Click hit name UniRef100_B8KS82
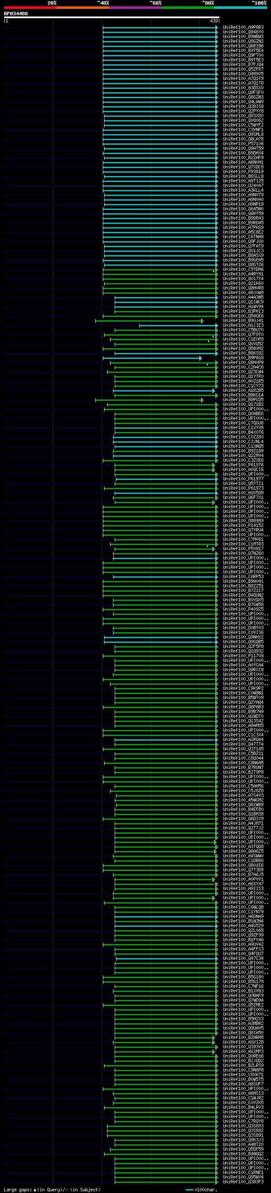271x1193 pixels. coord(243,353)
